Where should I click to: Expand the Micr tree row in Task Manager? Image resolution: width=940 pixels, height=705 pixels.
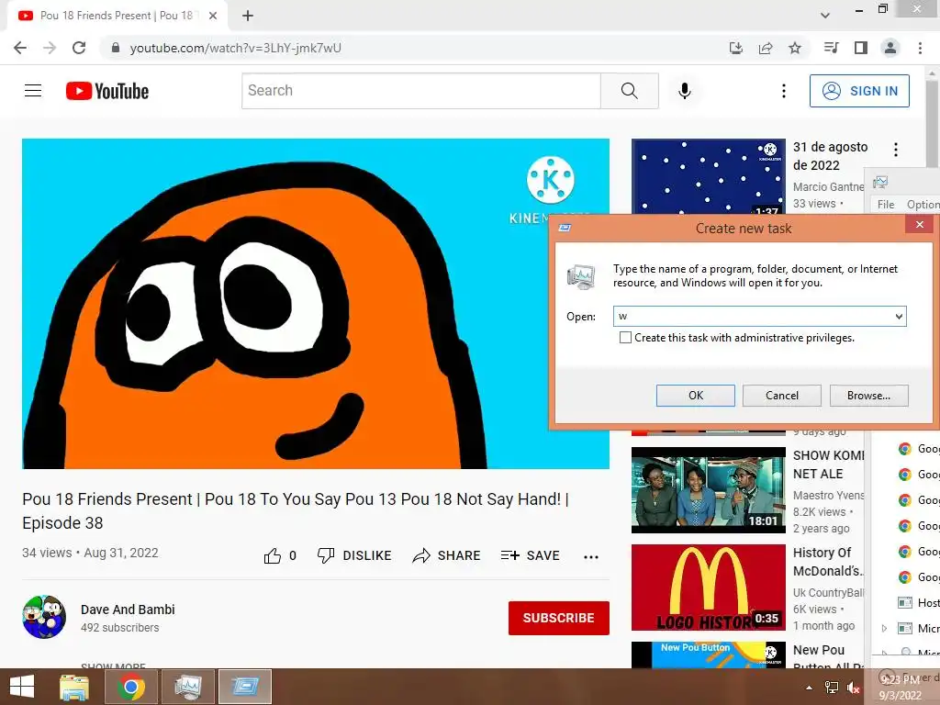click(x=884, y=628)
